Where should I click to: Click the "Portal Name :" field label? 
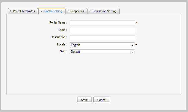(58, 23)
